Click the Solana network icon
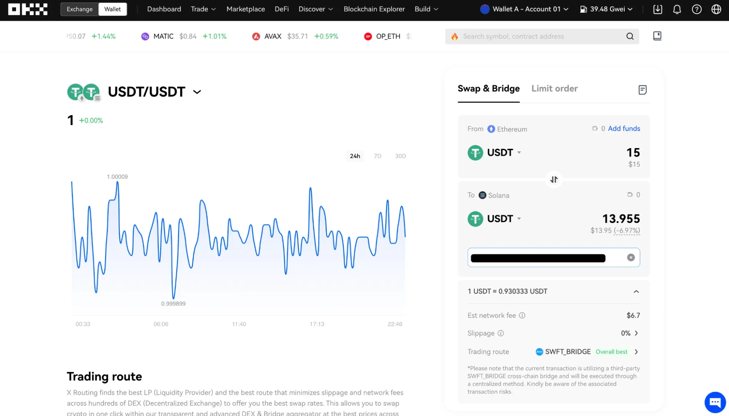729x416 pixels. coord(482,195)
